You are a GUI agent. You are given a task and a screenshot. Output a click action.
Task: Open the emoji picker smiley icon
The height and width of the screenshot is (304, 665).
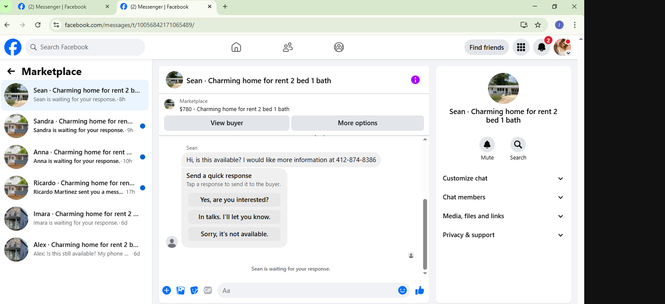[402, 290]
